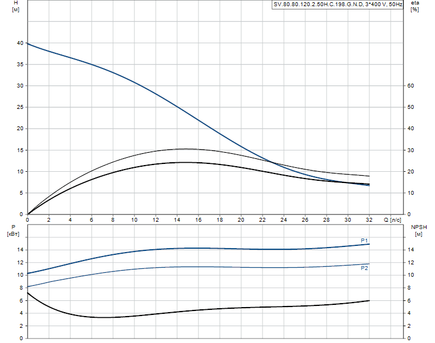
Task: Click the 50 tick on eta axis
Action: coord(411,107)
